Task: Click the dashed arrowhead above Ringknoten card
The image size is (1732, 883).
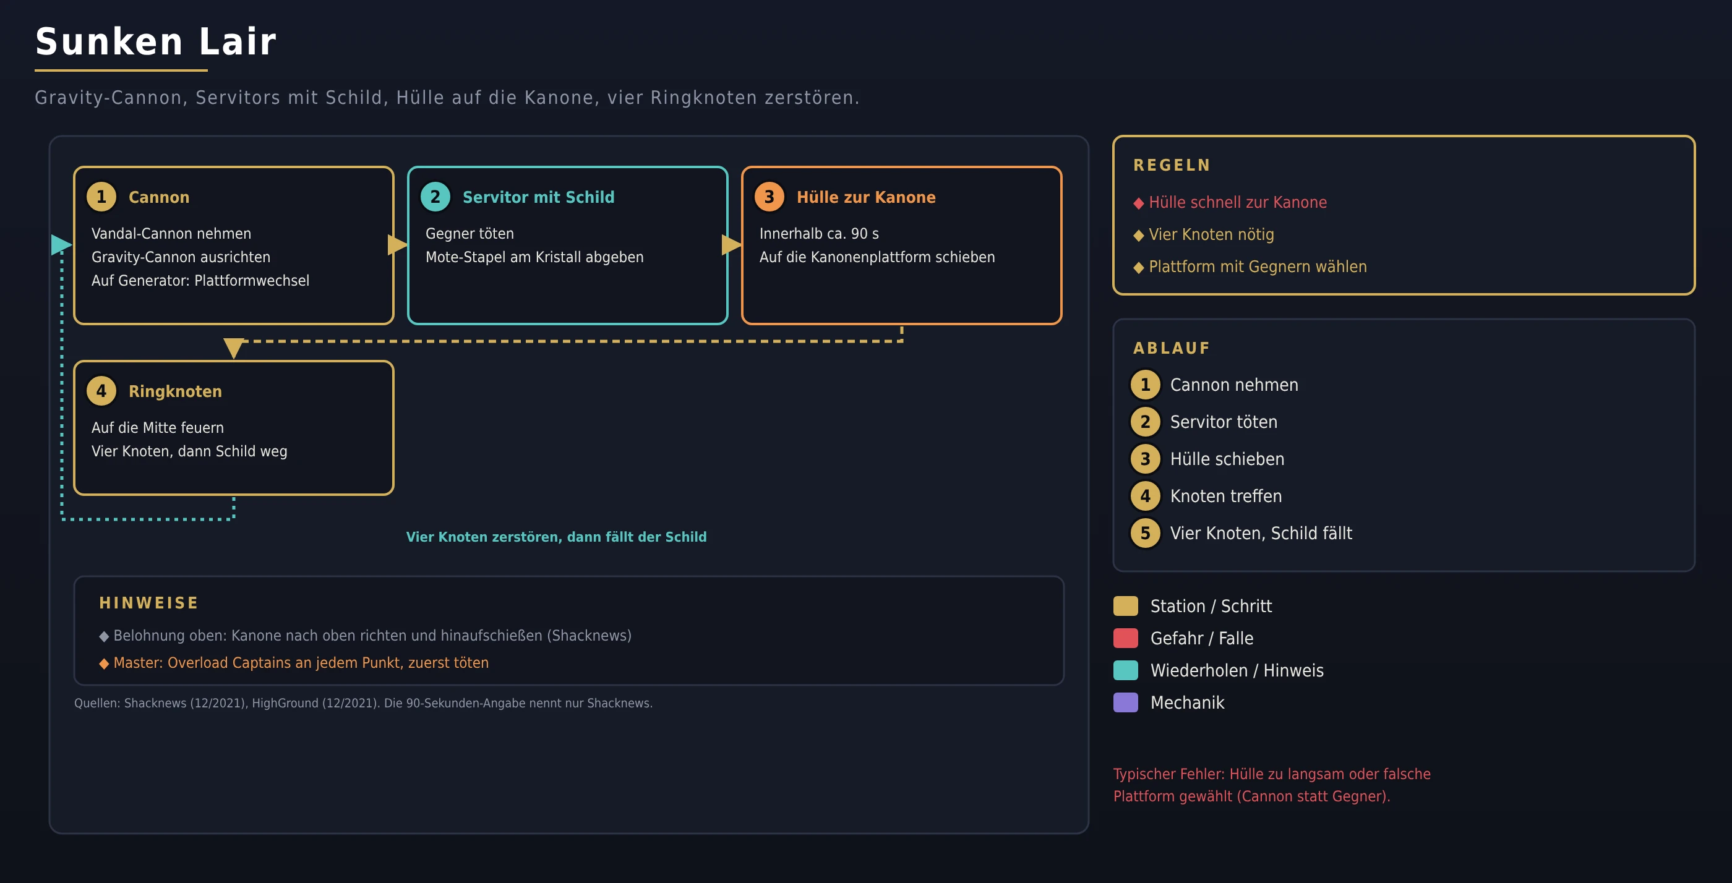Action: [233, 348]
